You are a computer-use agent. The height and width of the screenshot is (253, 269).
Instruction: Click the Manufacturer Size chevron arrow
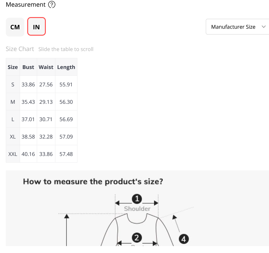click(263, 27)
